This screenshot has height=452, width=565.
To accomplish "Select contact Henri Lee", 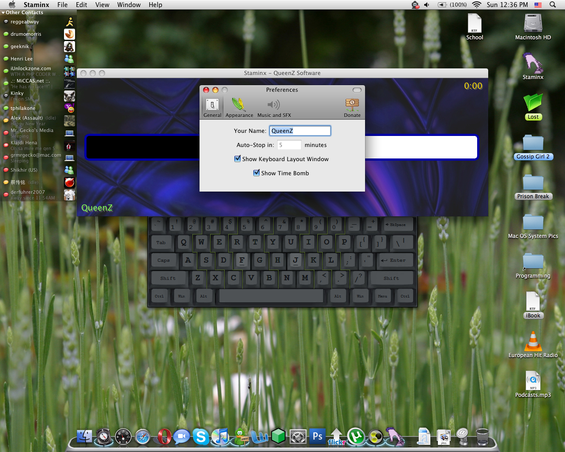I will (x=38, y=59).
